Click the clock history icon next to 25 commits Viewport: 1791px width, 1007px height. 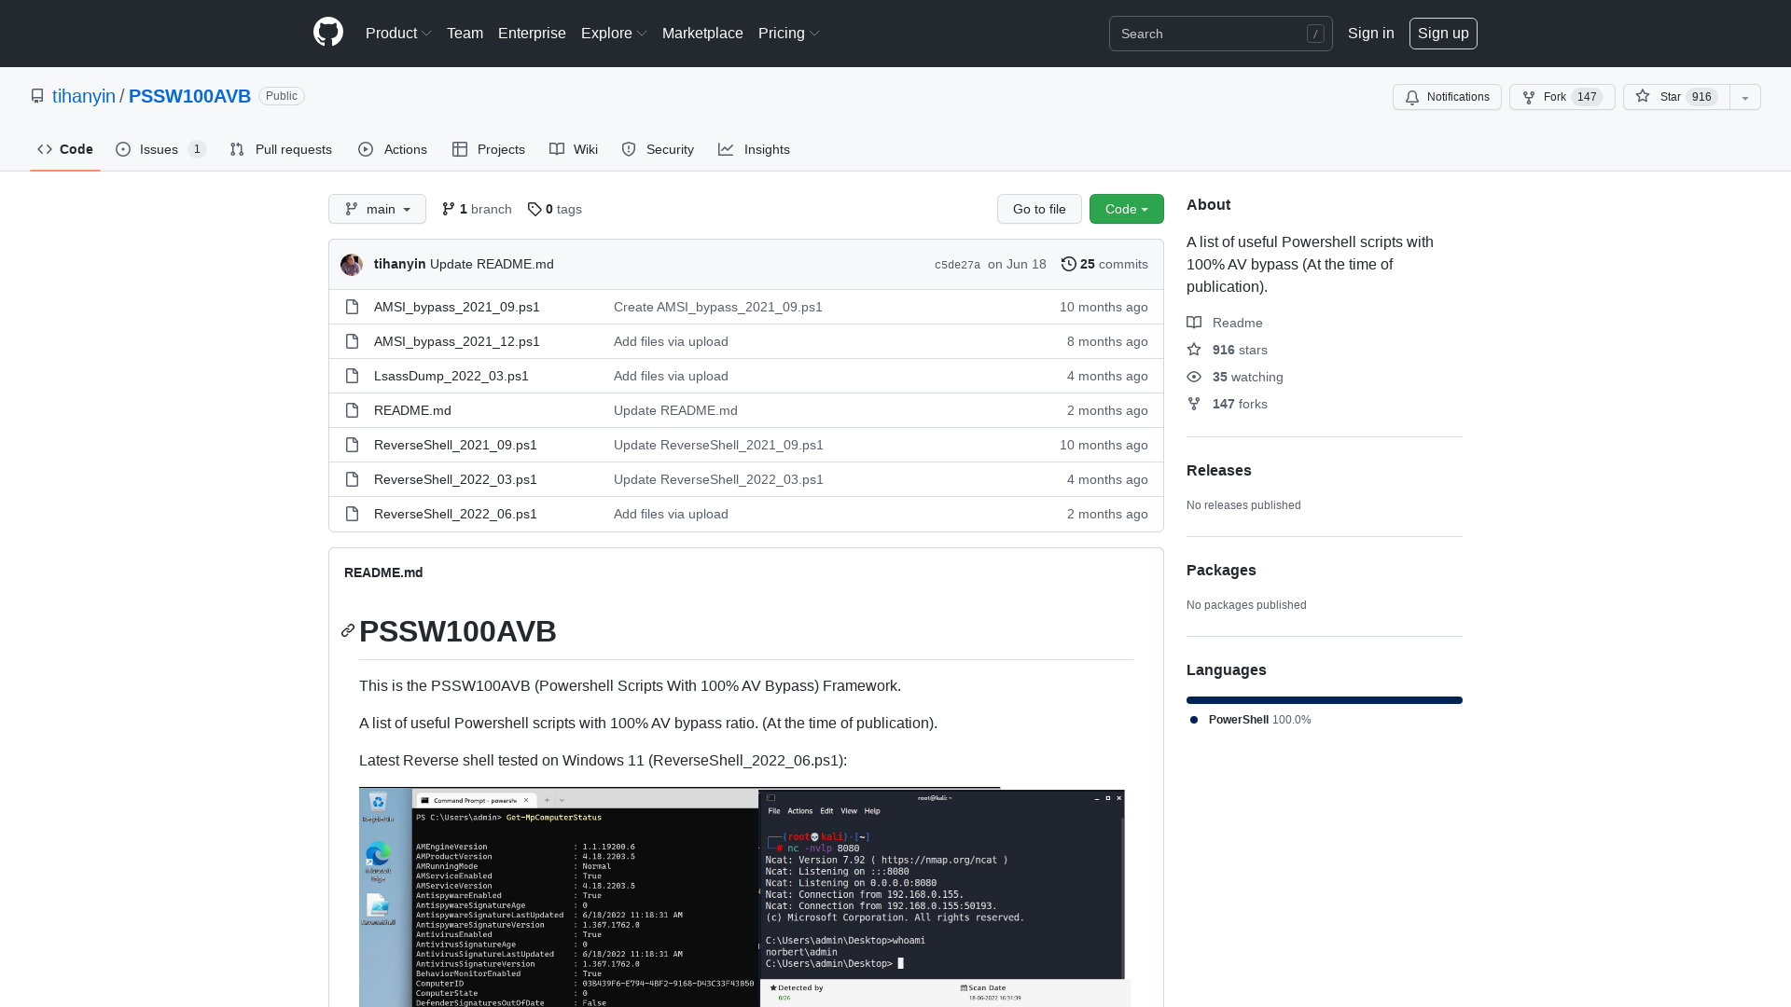(1069, 264)
